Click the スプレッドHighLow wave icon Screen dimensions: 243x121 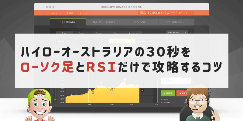[94, 22]
